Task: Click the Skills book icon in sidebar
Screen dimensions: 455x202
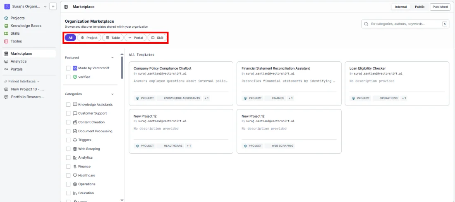Action: pos(6,33)
